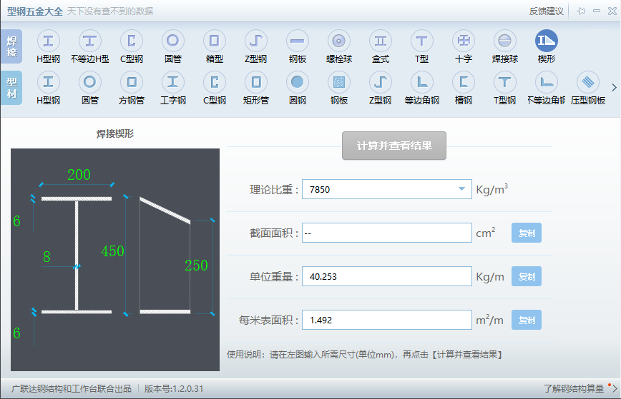Image resolution: width=621 pixels, height=399 pixels.
Task: Pin the window with the pushpin icon
Action: point(581,11)
